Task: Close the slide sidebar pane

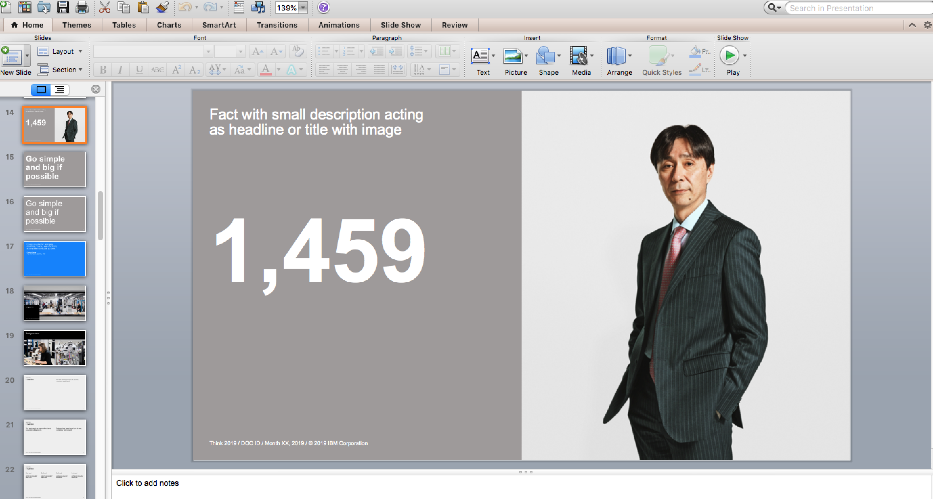Action: click(x=96, y=89)
